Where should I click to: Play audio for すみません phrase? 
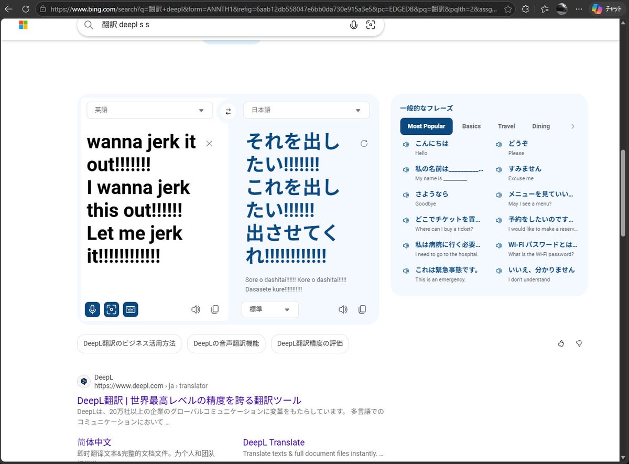[x=498, y=170]
